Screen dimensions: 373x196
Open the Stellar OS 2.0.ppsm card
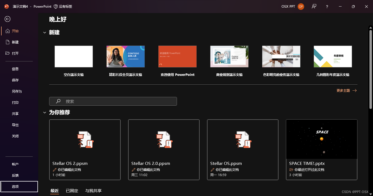pos(164,150)
